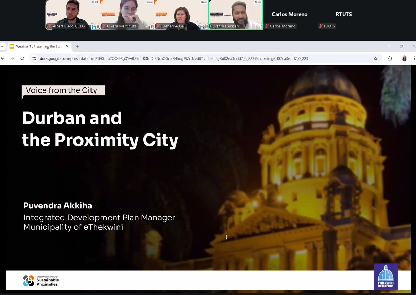
Task: Open the Chrome extensions puzzle icon
Action: pyautogui.click(x=390, y=58)
